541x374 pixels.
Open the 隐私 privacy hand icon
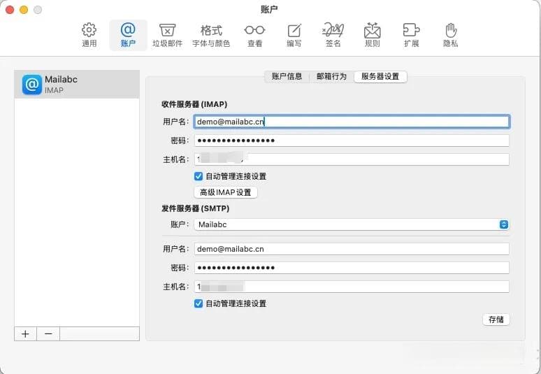pyautogui.click(x=451, y=35)
